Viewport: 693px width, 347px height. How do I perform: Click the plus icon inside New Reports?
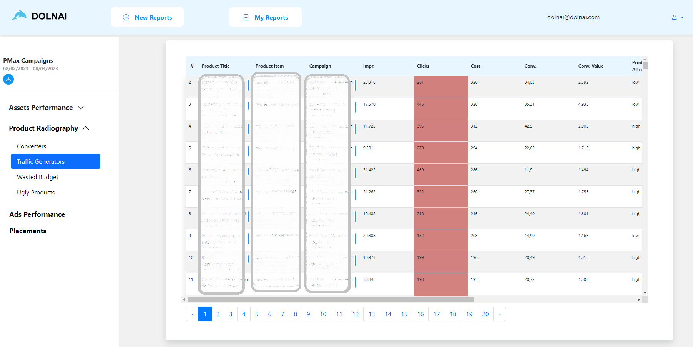coord(126,17)
